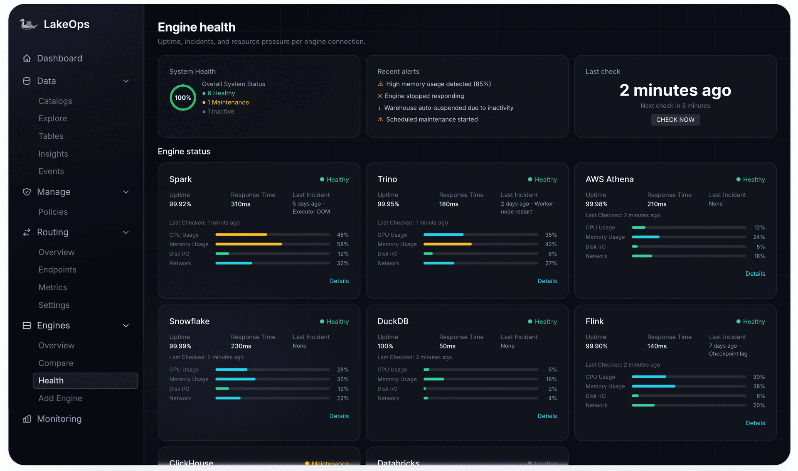Open the Monitoring section
This screenshot has height=471, width=798.
point(59,419)
